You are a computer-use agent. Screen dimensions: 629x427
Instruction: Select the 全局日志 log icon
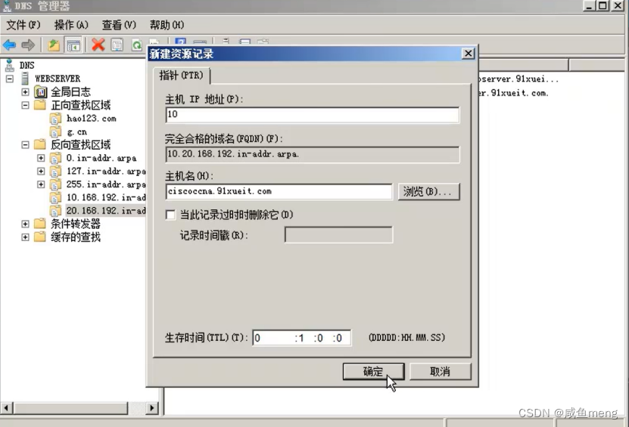pyautogui.click(x=41, y=92)
